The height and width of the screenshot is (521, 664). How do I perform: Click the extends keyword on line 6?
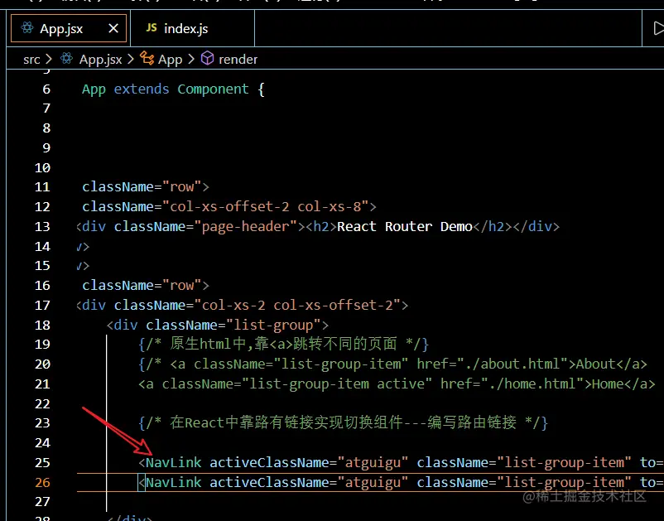[142, 89]
